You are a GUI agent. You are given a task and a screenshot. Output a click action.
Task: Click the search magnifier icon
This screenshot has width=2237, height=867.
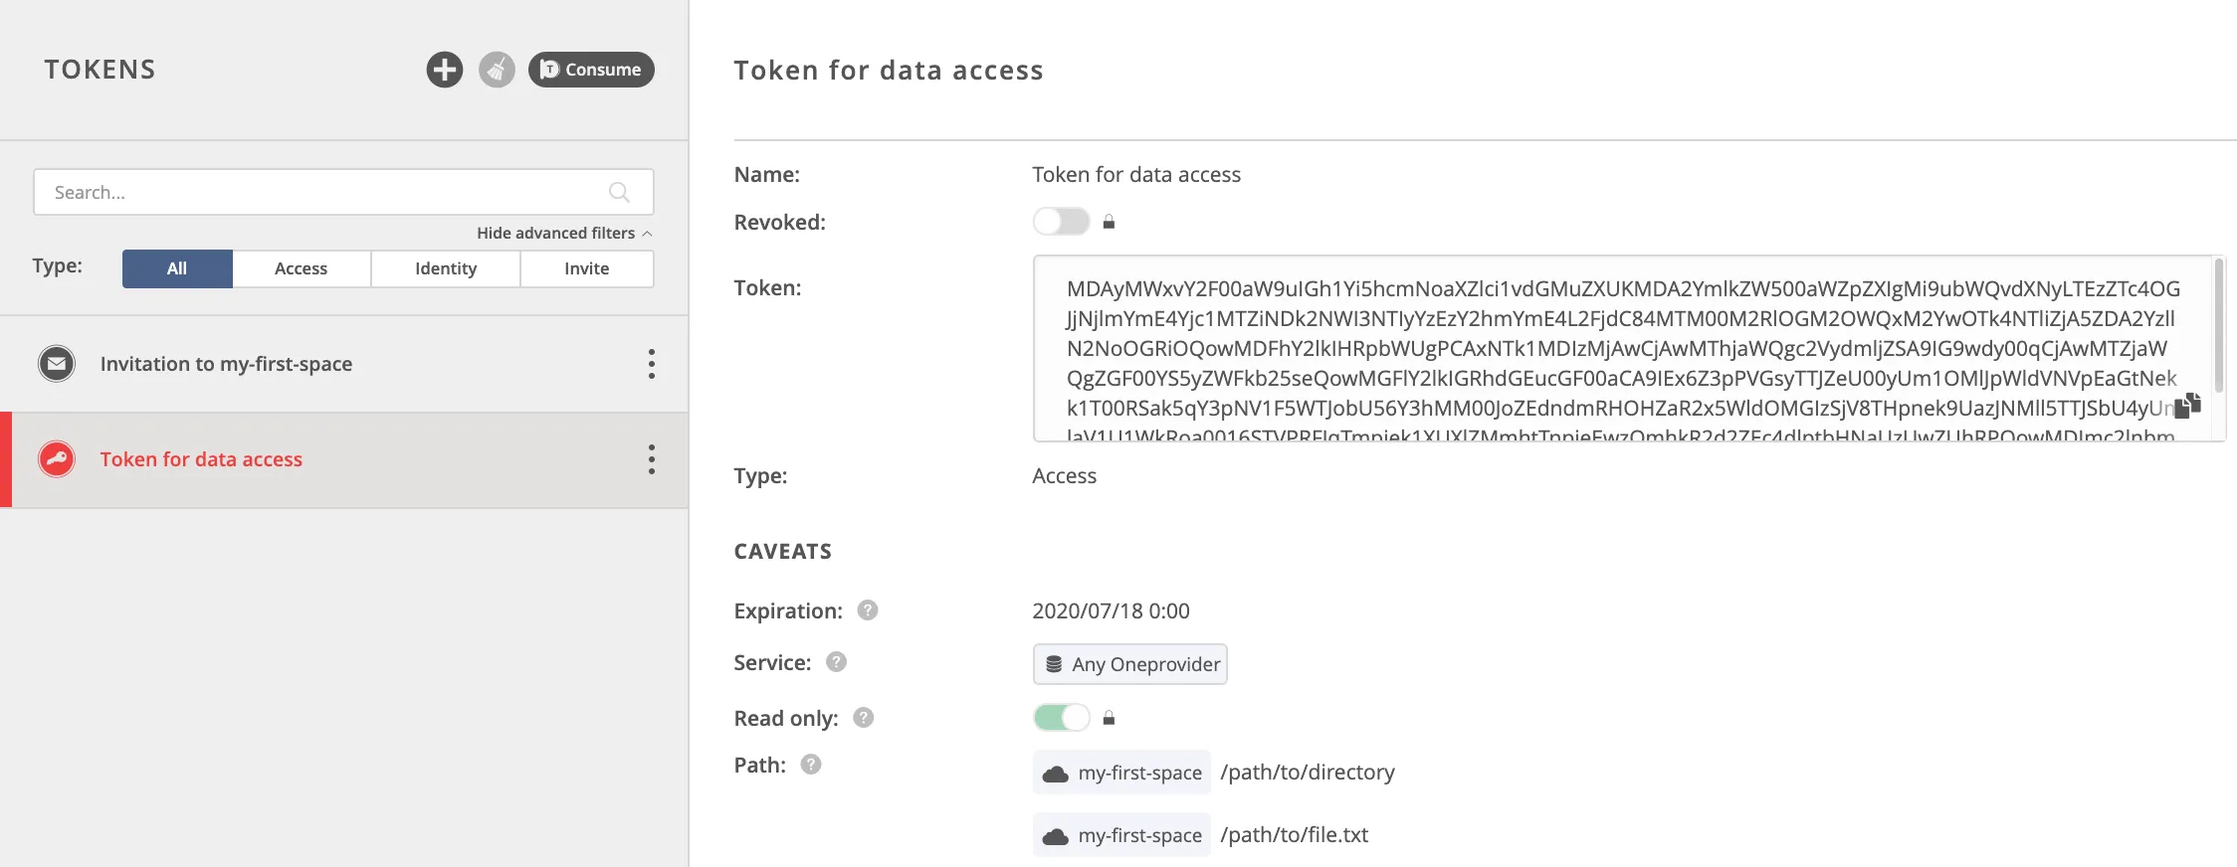[619, 191]
